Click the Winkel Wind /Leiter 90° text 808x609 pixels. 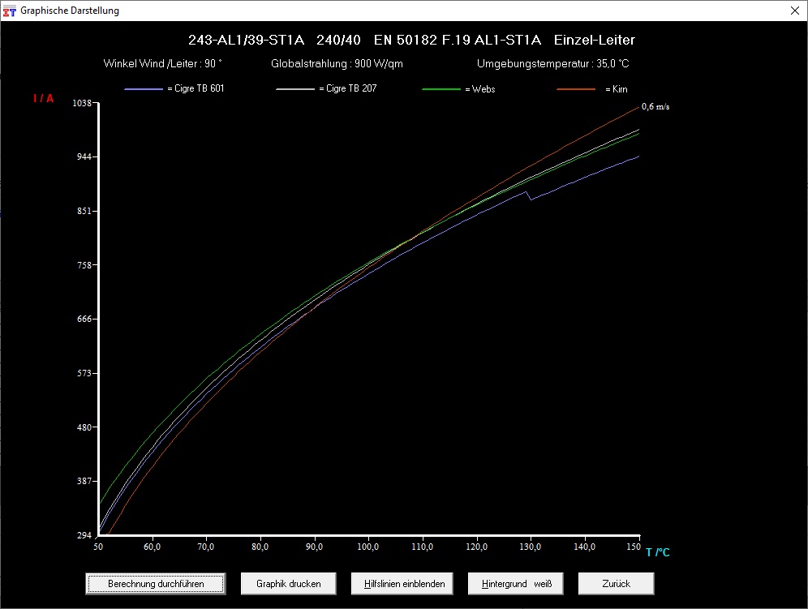click(x=163, y=63)
